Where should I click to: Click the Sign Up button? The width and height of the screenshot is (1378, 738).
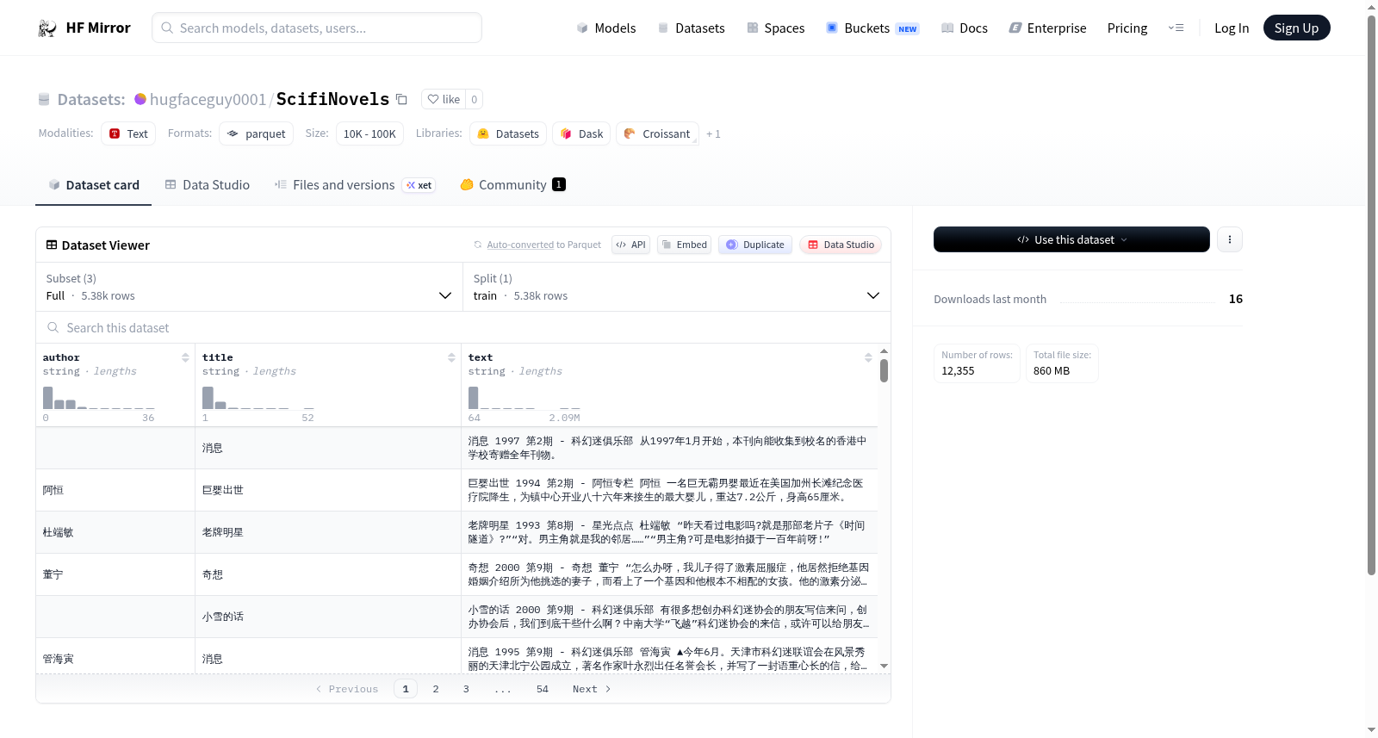1296,28
